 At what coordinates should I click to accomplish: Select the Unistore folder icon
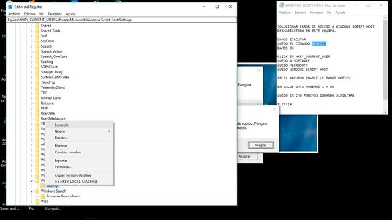37,103
